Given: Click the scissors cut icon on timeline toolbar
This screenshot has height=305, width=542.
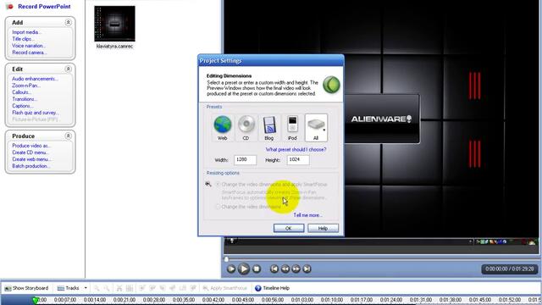Looking at the screenshot, I should click(119, 288).
